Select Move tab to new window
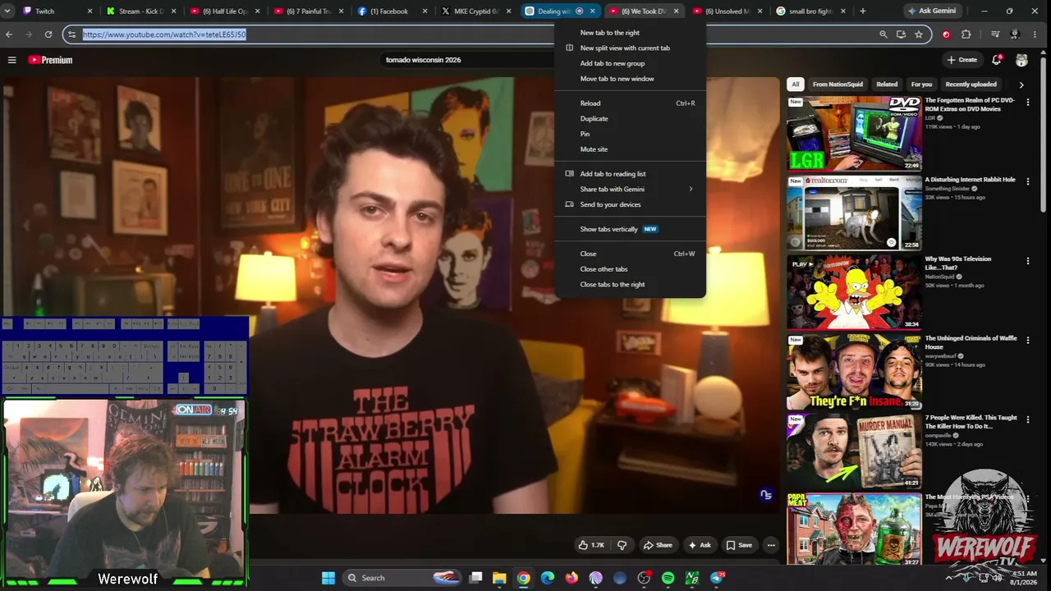 631,79
